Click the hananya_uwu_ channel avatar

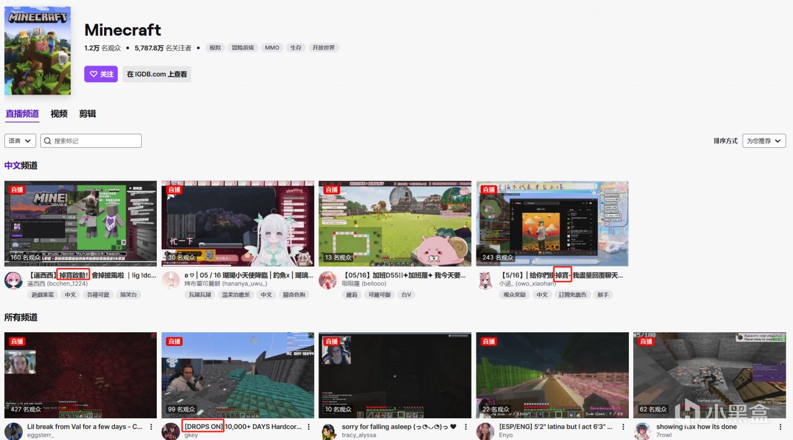[x=171, y=280]
